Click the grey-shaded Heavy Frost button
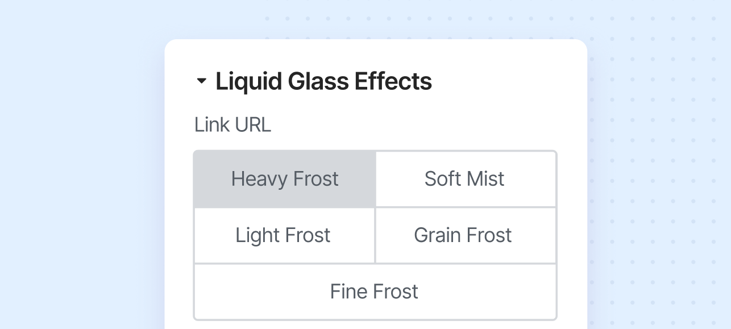The height and width of the screenshot is (329, 731). tap(284, 179)
